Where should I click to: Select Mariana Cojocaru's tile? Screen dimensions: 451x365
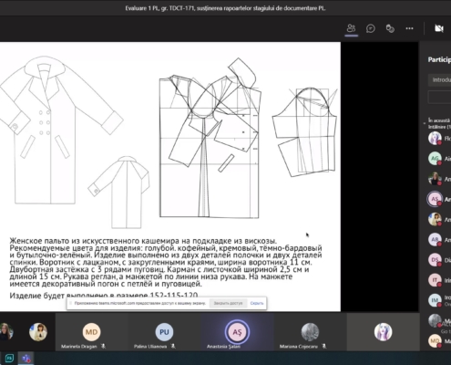(310, 332)
